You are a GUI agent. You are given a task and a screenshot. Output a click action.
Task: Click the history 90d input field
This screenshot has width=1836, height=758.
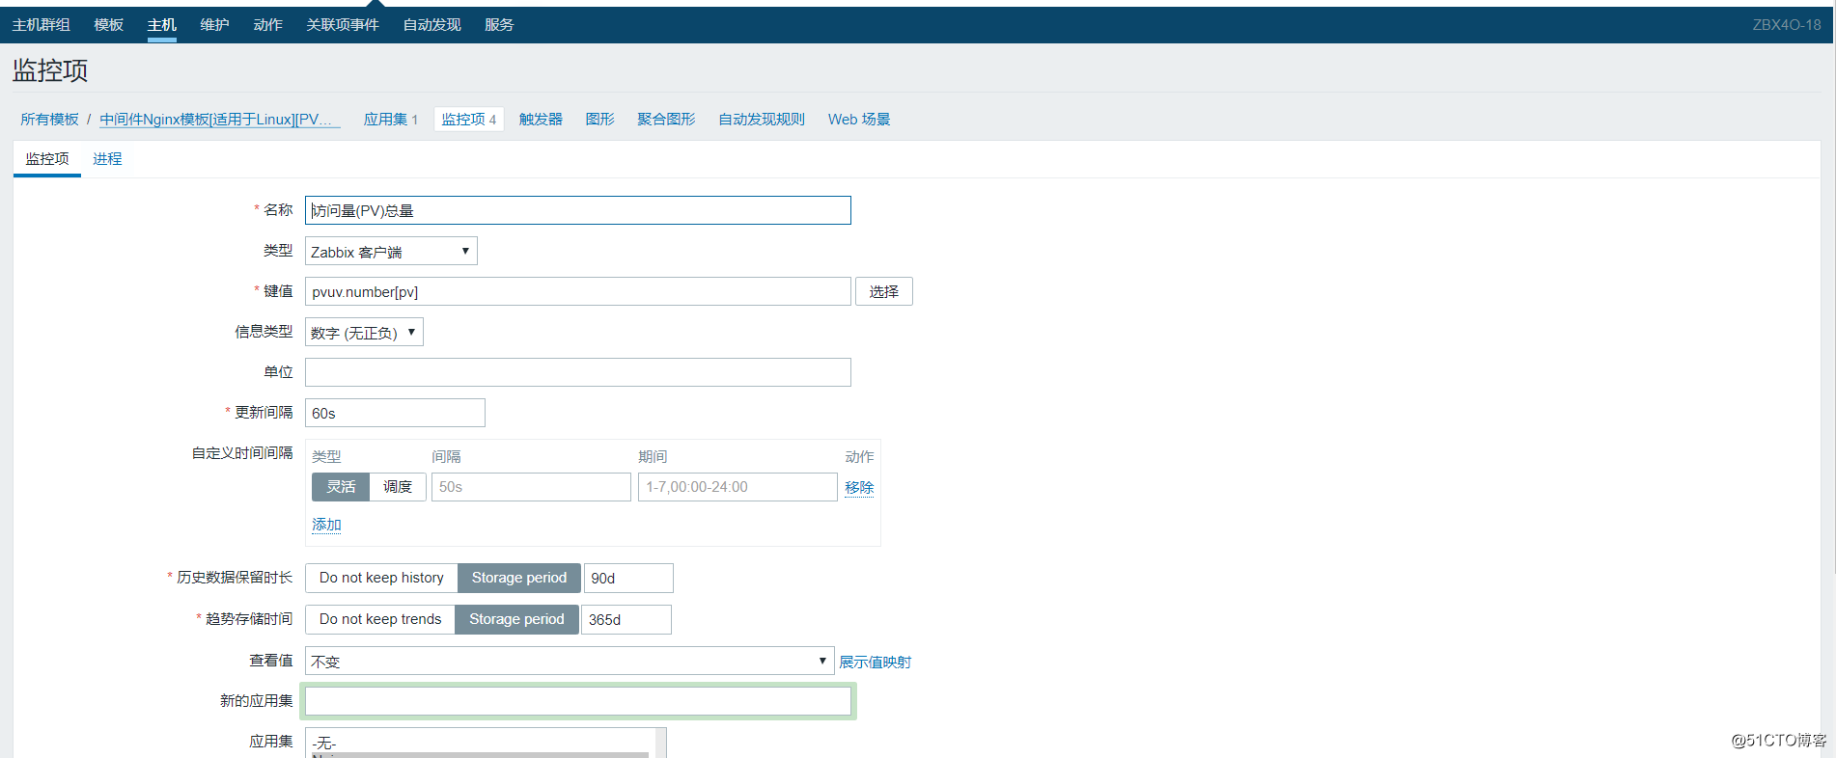628,578
